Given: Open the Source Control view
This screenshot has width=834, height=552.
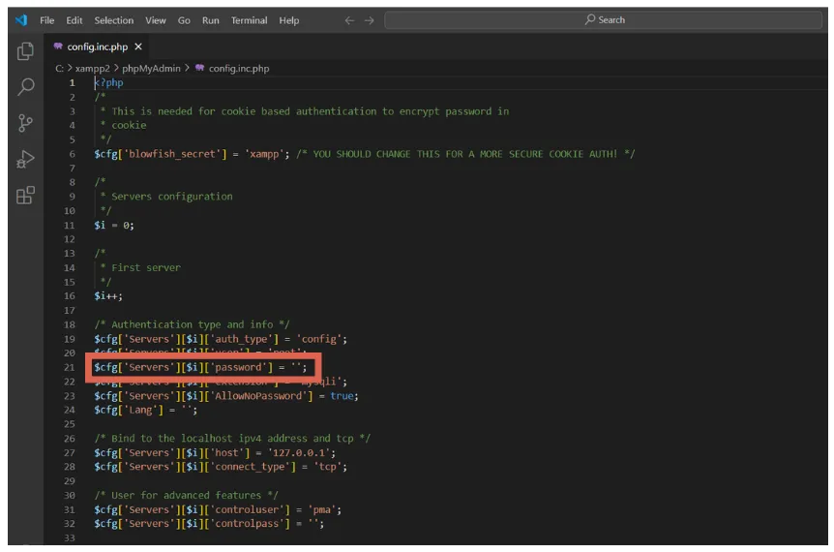Looking at the screenshot, I should (25, 123).
